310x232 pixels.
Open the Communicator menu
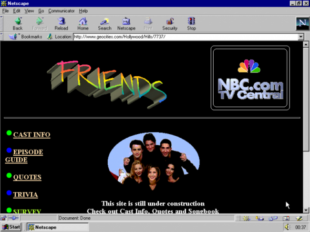(x=62, y=11)
